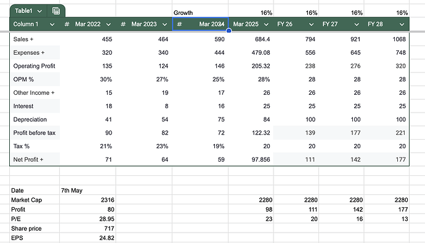Image resolution: width=425 pixels, height=243 pixels.
Task: Open the Table1 name dropdown arrow
Action: point(39,11)
